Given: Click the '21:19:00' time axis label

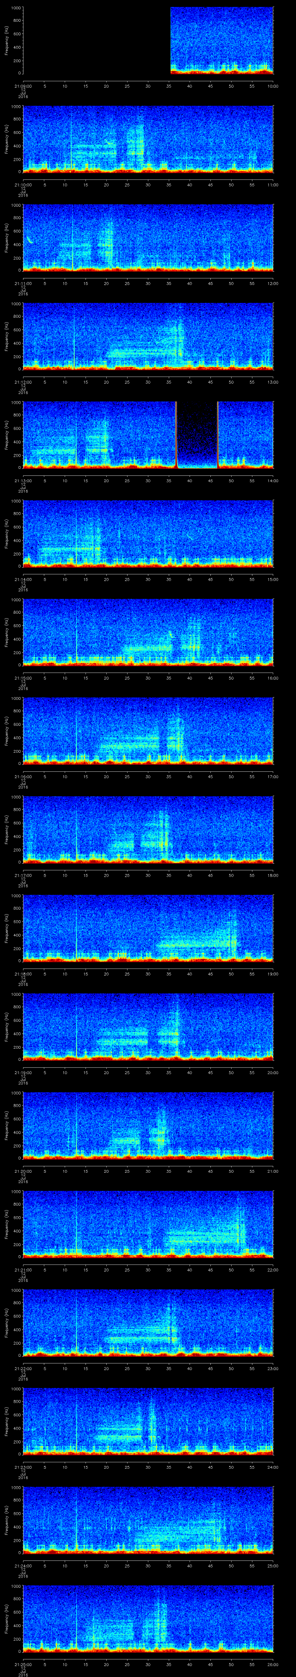Looking at the screenshot, I should 23,1072.
